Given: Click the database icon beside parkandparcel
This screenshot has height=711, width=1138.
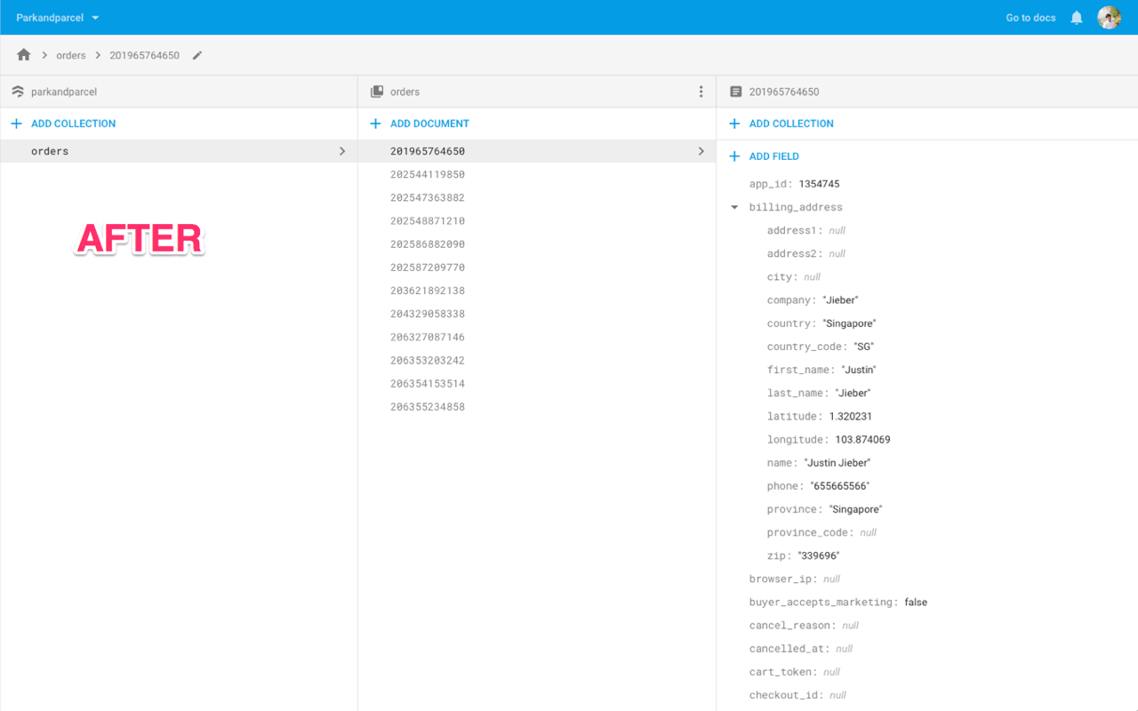Looking at the screenshot, I should point(18,91).
